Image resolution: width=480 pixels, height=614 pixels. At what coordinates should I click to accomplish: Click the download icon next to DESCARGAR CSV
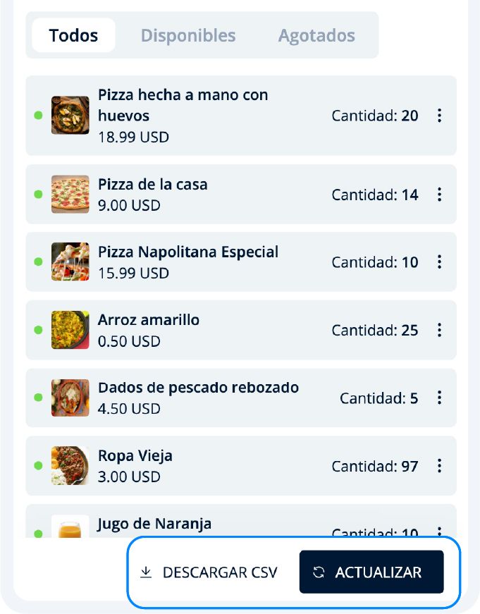[x=147, y=572]
